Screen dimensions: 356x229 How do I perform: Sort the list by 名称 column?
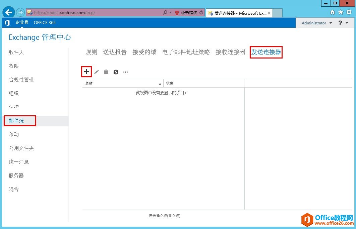click(x=88, y=83)
